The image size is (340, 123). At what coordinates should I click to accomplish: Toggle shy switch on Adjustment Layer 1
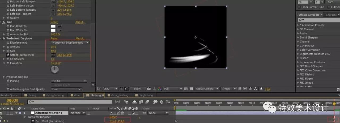coord(112,113)
